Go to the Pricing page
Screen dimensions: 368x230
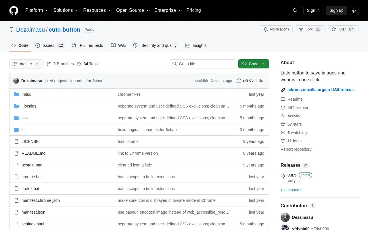click(193, 10)
